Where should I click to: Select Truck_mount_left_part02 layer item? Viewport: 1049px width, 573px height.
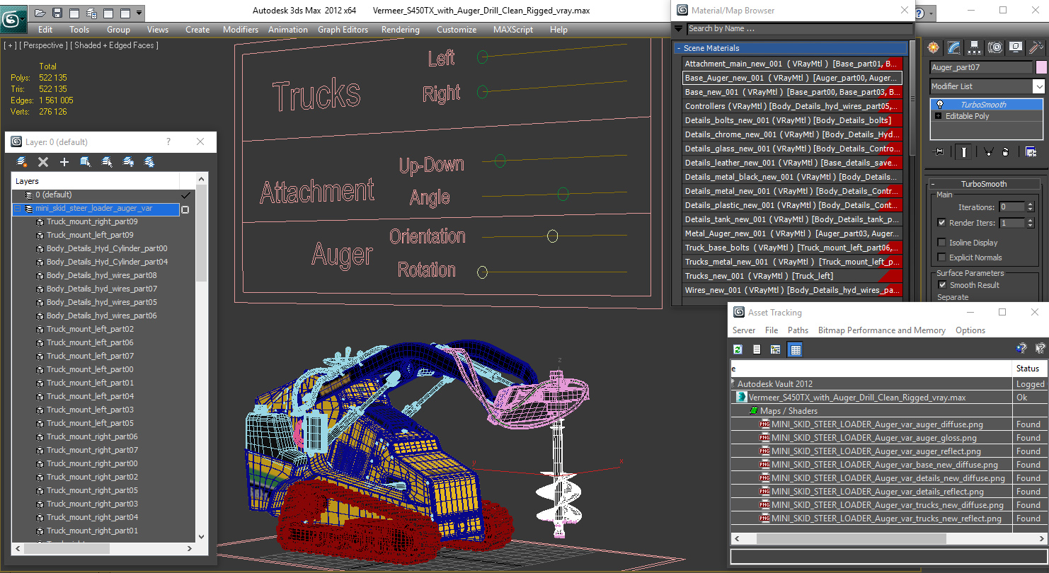90,329
